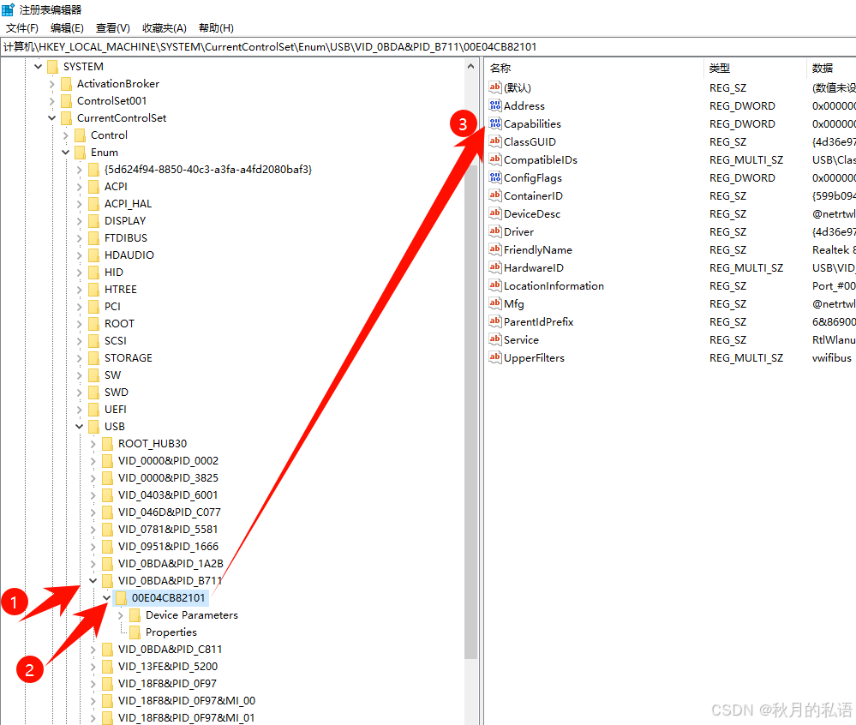Collapse the CurrentControlSet key chevron
The width and height of the screenshot is (856, 725).
(52, 118)
